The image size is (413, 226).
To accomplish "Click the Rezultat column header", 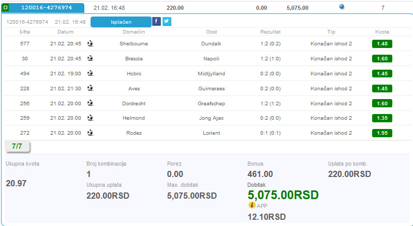I will (271, 32).
